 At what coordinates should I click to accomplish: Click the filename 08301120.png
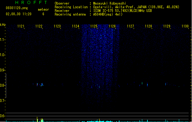point(17,8)
